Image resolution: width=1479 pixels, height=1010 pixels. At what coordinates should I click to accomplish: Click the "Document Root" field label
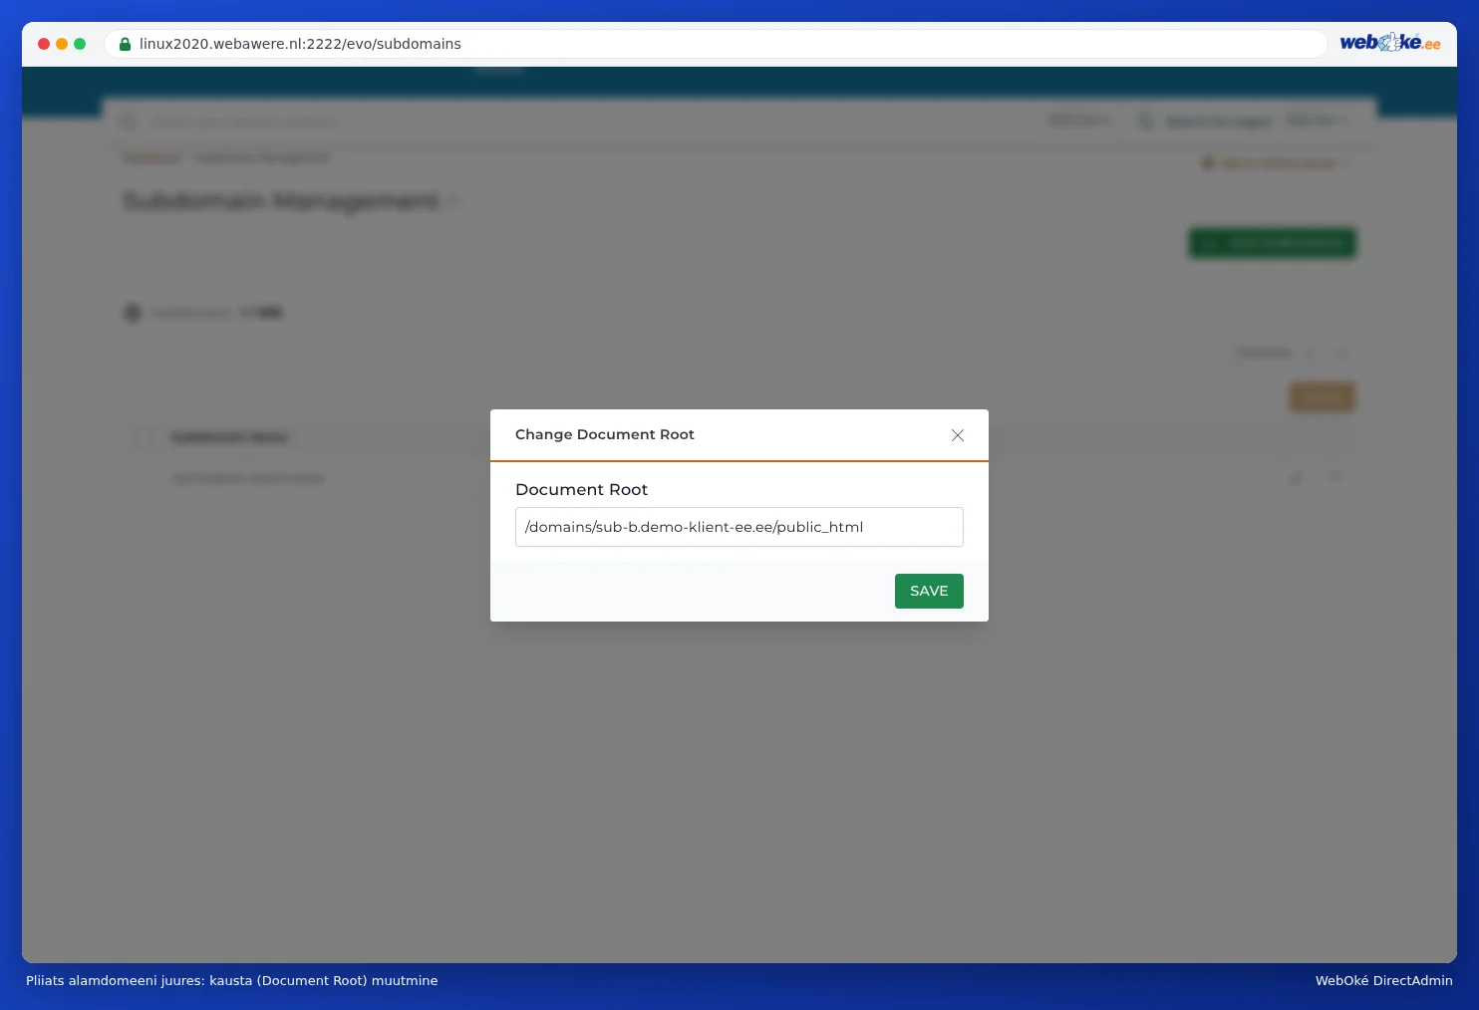581,489
